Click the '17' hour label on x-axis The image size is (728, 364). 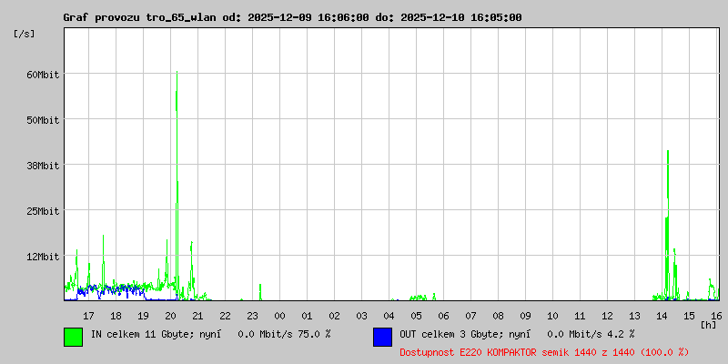[88, 316]
